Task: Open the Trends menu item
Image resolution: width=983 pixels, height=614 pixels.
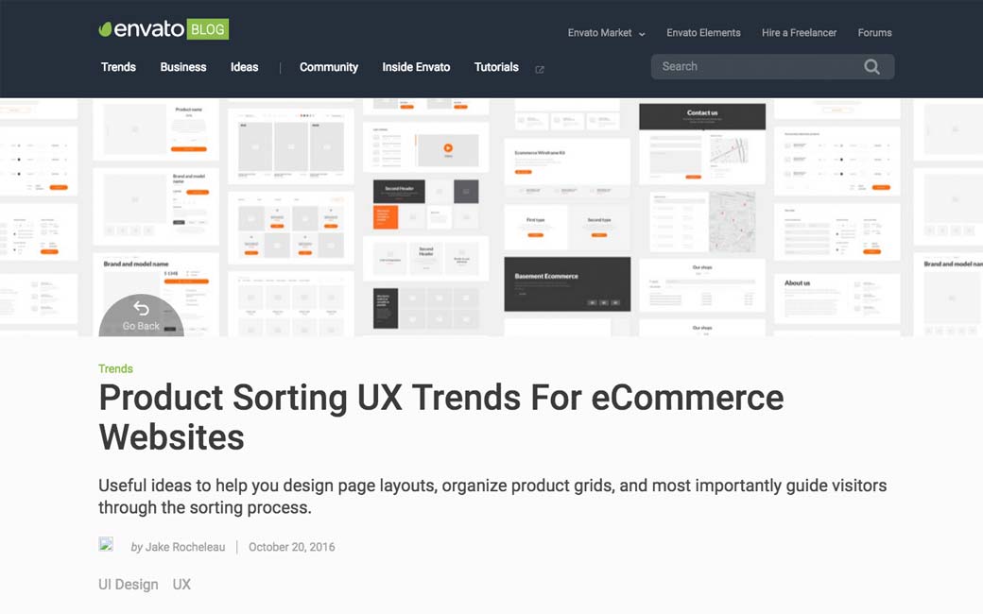Action: 118,67
